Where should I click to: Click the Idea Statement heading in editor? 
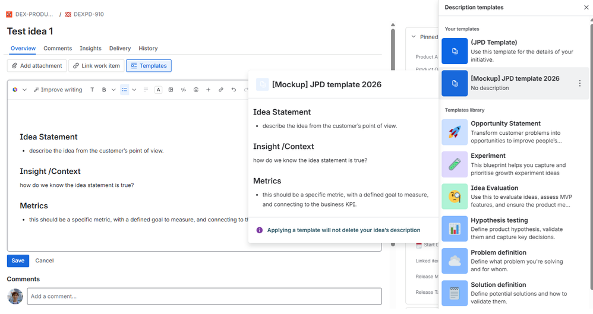pos(48,137)
